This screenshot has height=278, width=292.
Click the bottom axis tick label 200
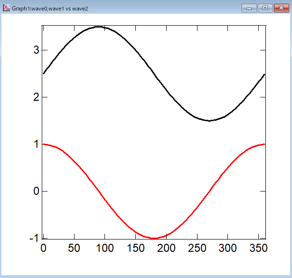pyautogui.click(x=166, y=248)
